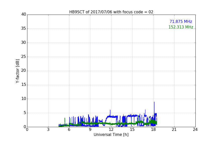Viewport: 217px width, 145px height.
Task: Click the y-axis tick label 20
Action: 24,70
